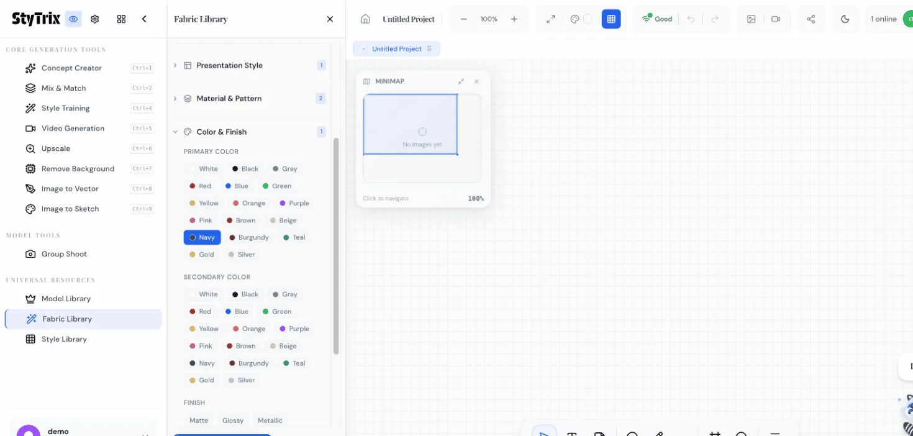Image resolution: width=913 pixels, height=436 pixels.
Task: Click the fullscreen expand arrows icon
Action: click(x=550, y=19)
